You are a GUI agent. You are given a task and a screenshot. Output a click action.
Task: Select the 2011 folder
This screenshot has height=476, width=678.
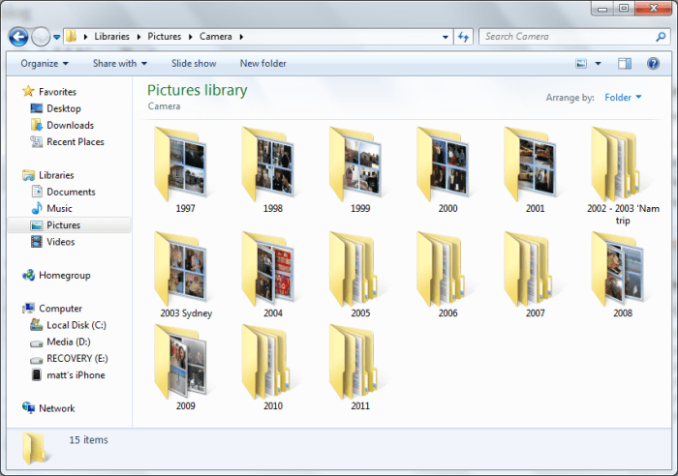360,368
